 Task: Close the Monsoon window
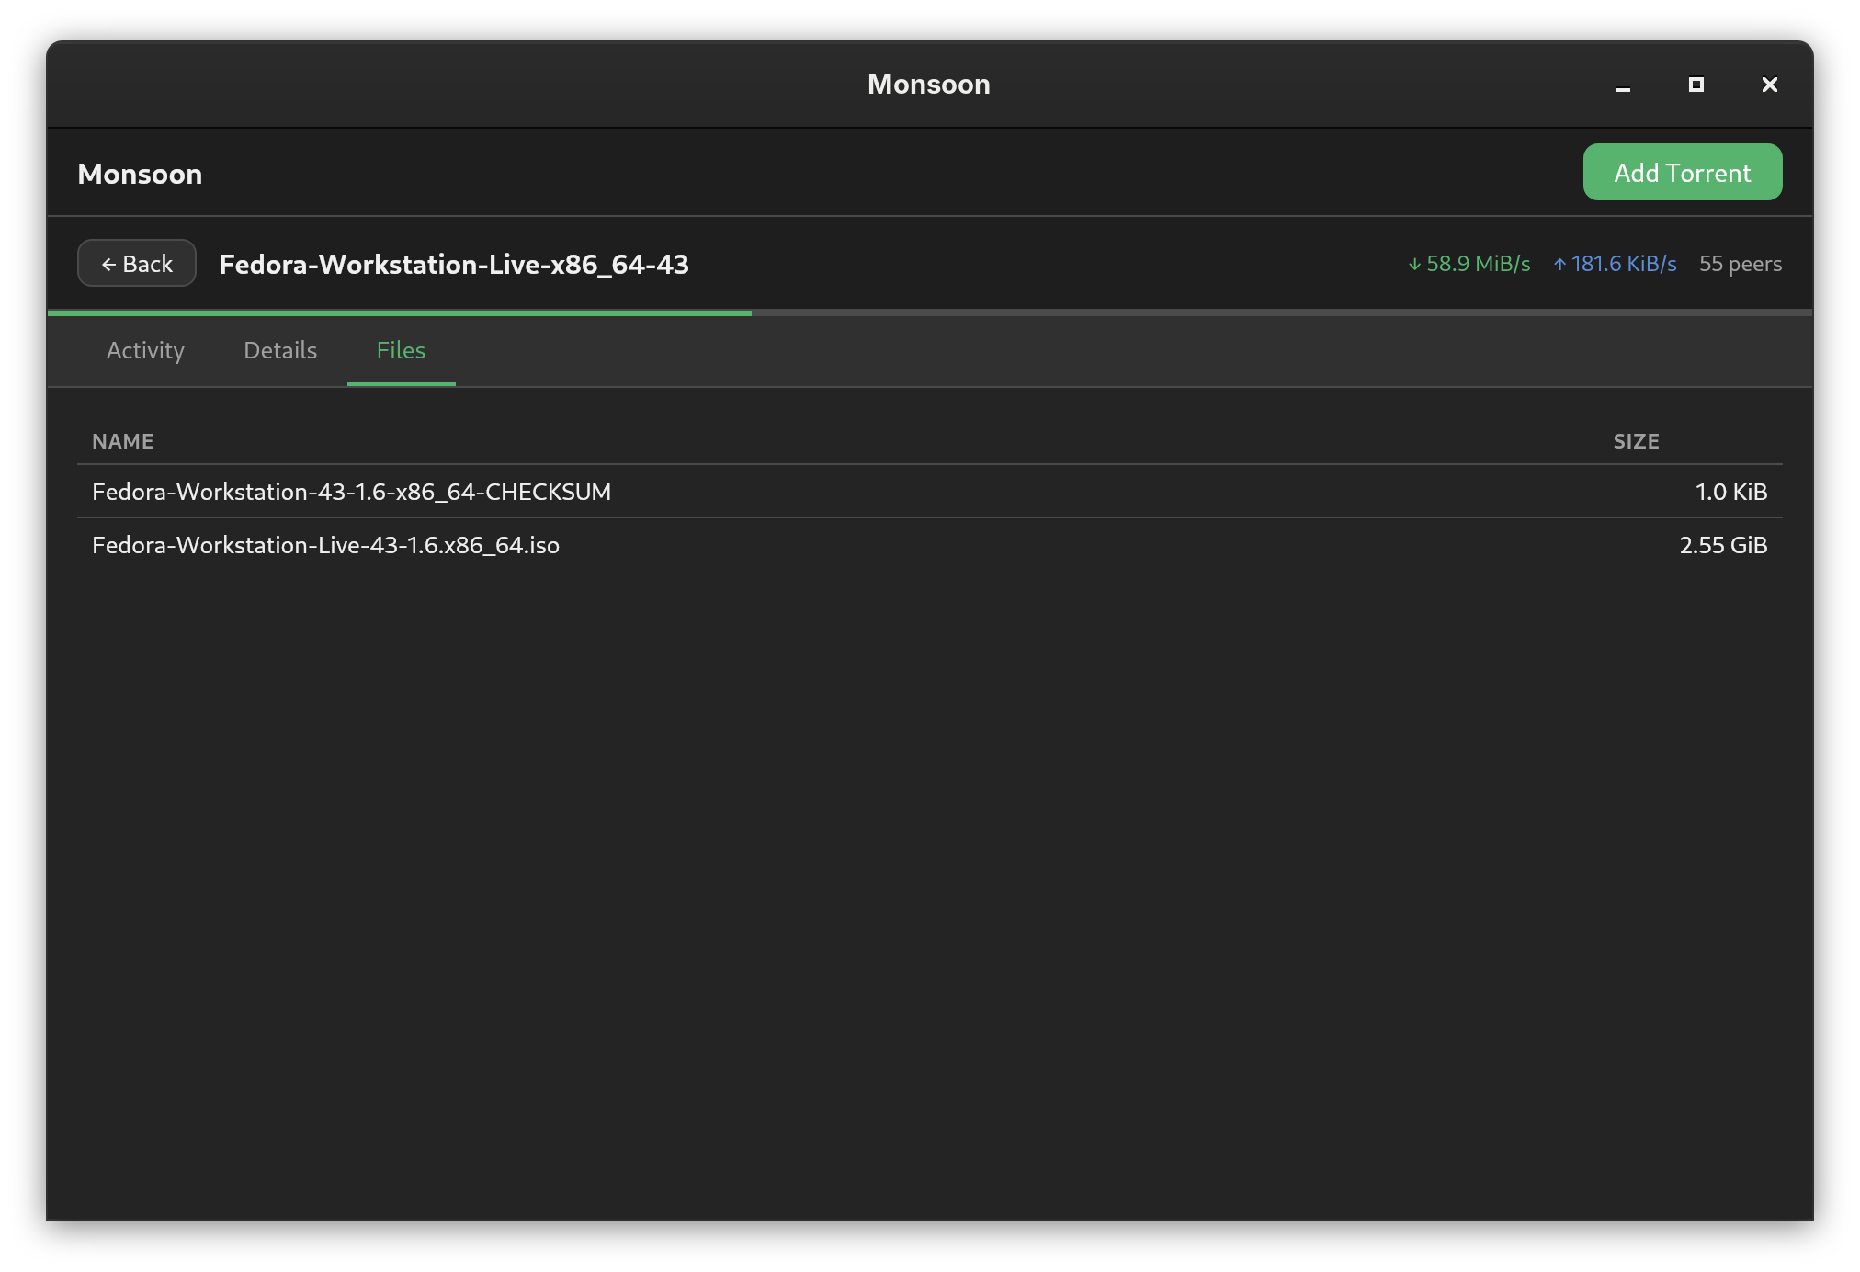click(1769, 85)
